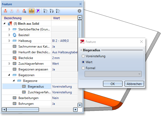
Task: Click the fourth red-blue feature toolbar icon
Action: (x=24, y=11)
